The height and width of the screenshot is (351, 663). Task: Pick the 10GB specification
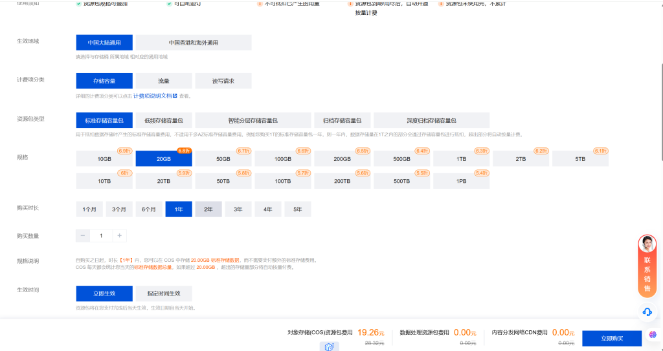104,159
